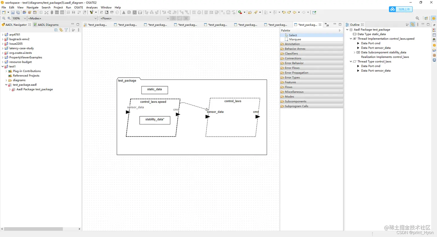Click the Run external tools icon
This screenshot has height=237, width=437.
(x=240, y=12)
